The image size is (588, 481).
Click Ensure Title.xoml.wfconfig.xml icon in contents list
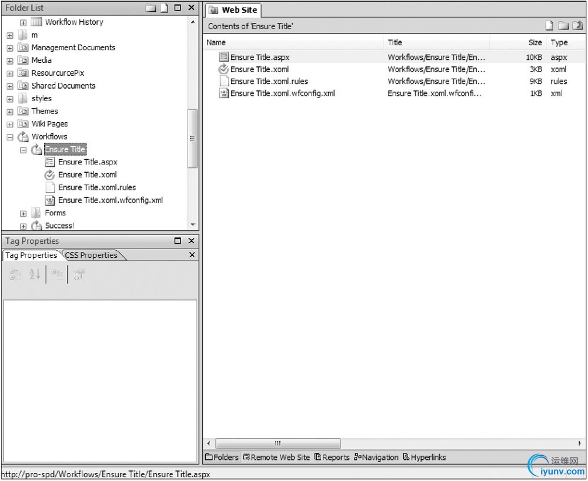223,93
